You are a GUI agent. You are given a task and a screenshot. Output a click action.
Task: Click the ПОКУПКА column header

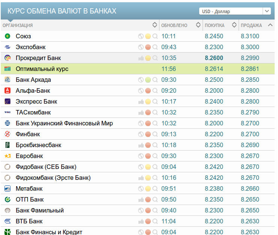(215, 26)
